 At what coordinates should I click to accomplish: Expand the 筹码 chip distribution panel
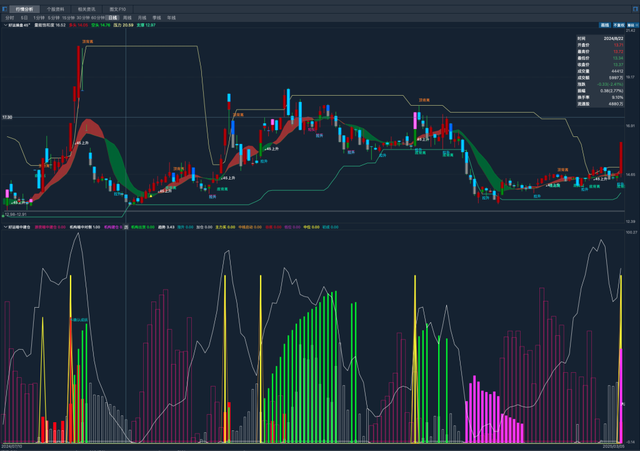point(632,25)
